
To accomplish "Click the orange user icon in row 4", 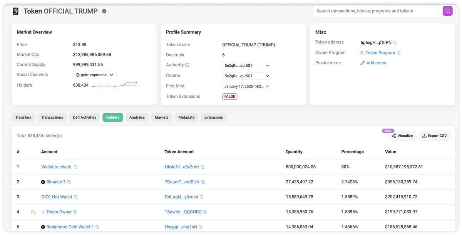I will pyautogui.click(x=33, y=212).
